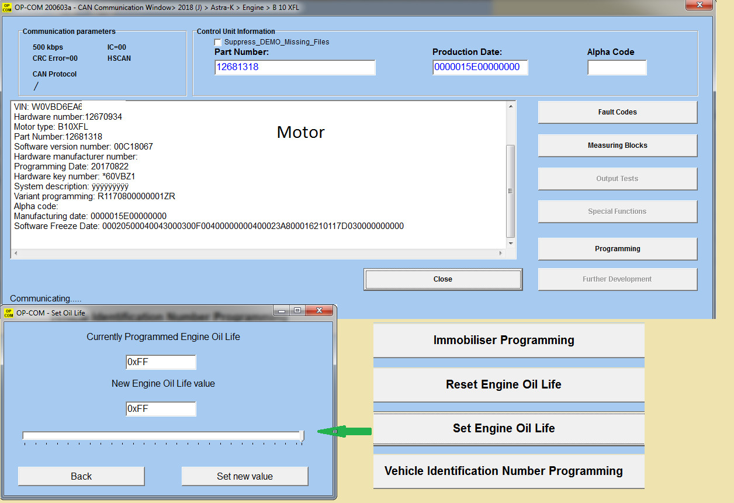The height and width of the screenshot is (503, 734).
Task: Click the '500 kbps' speed text
Action: (x=48, y=47)
